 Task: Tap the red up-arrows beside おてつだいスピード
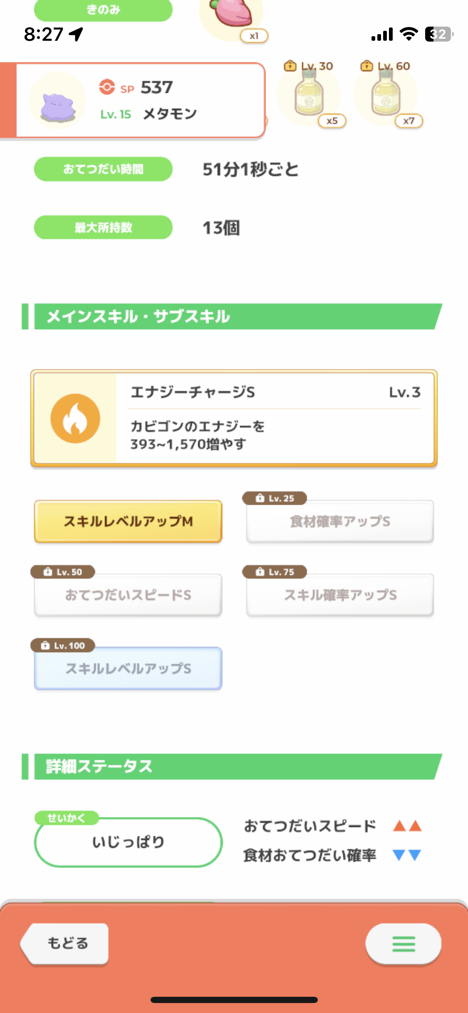[408, 825]
